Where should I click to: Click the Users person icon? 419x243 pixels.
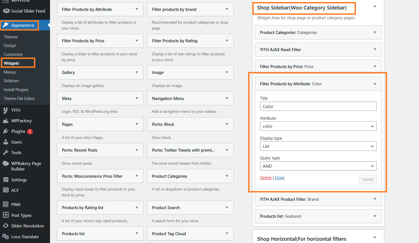tap(6, 142)
